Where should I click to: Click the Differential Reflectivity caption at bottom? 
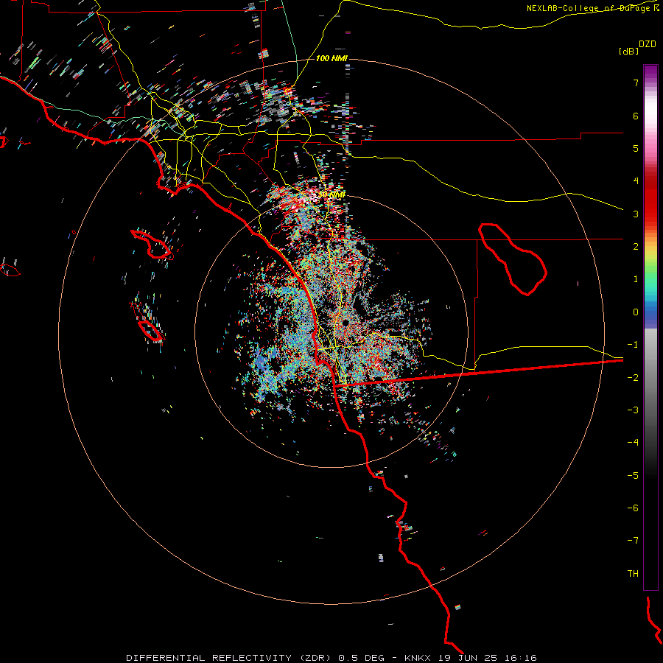click(331, 658)
